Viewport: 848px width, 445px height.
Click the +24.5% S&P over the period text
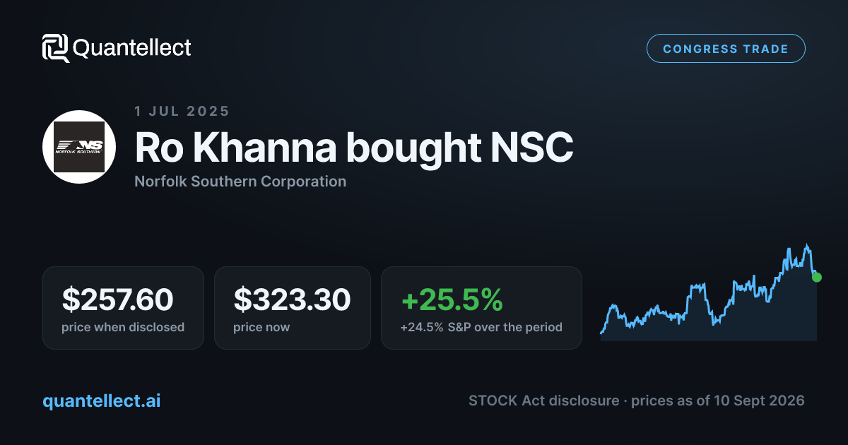pyautogui.click(x=481, y=327)
